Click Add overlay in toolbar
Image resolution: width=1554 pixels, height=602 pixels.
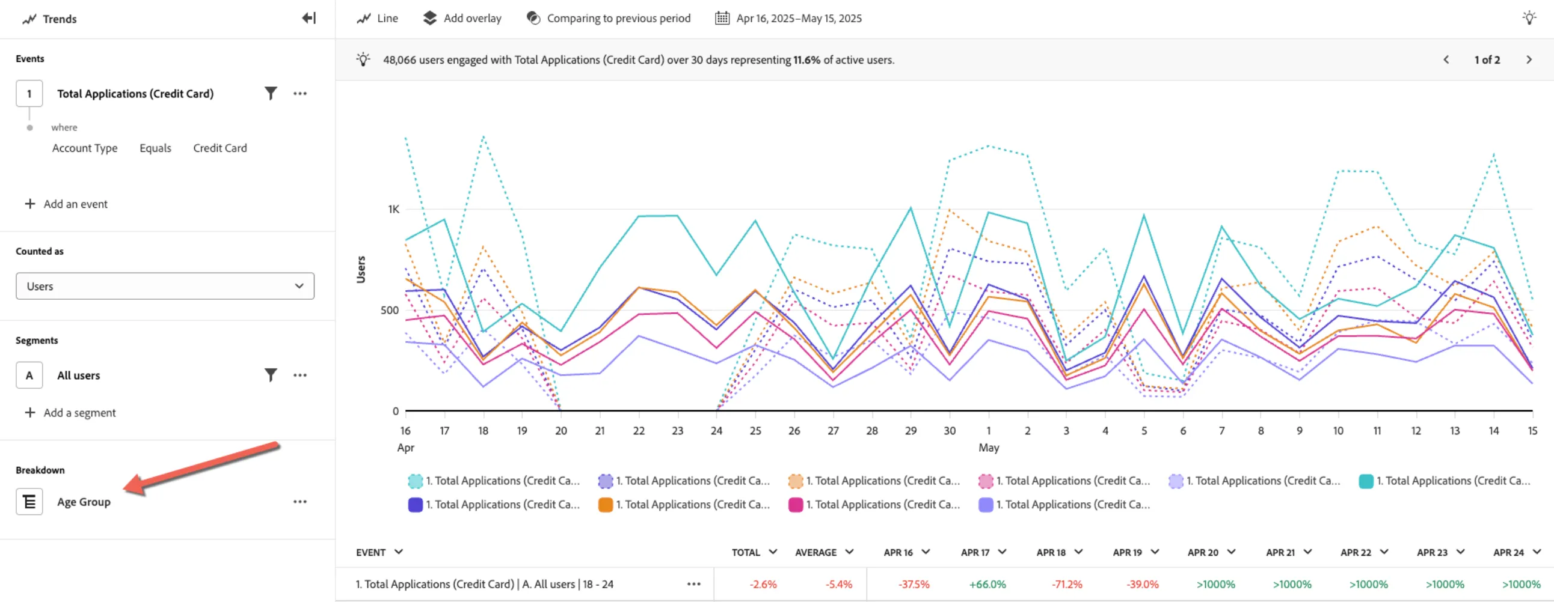tap(462, 18)
